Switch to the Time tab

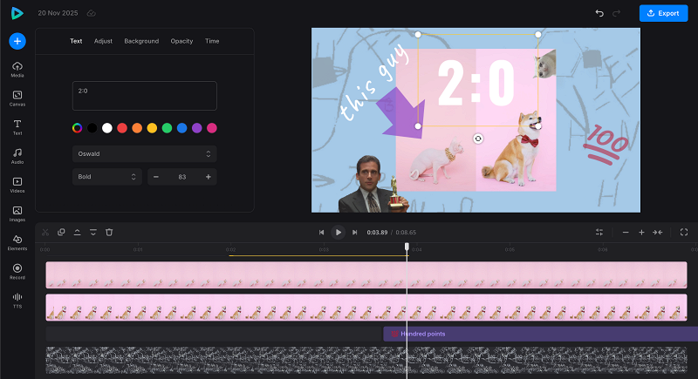point(212,41)
